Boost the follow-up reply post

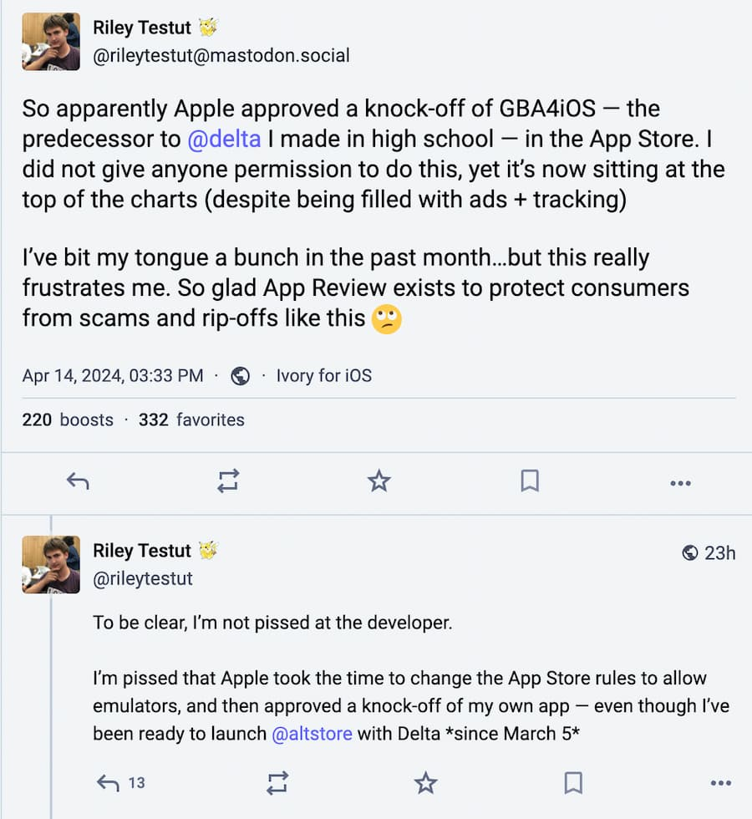[x=277, y=783]
